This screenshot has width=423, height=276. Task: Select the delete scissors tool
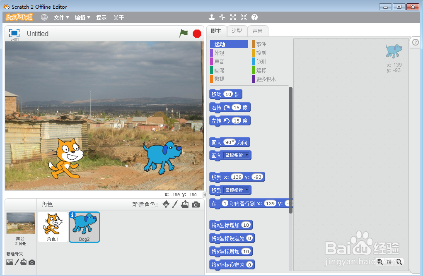222,17
